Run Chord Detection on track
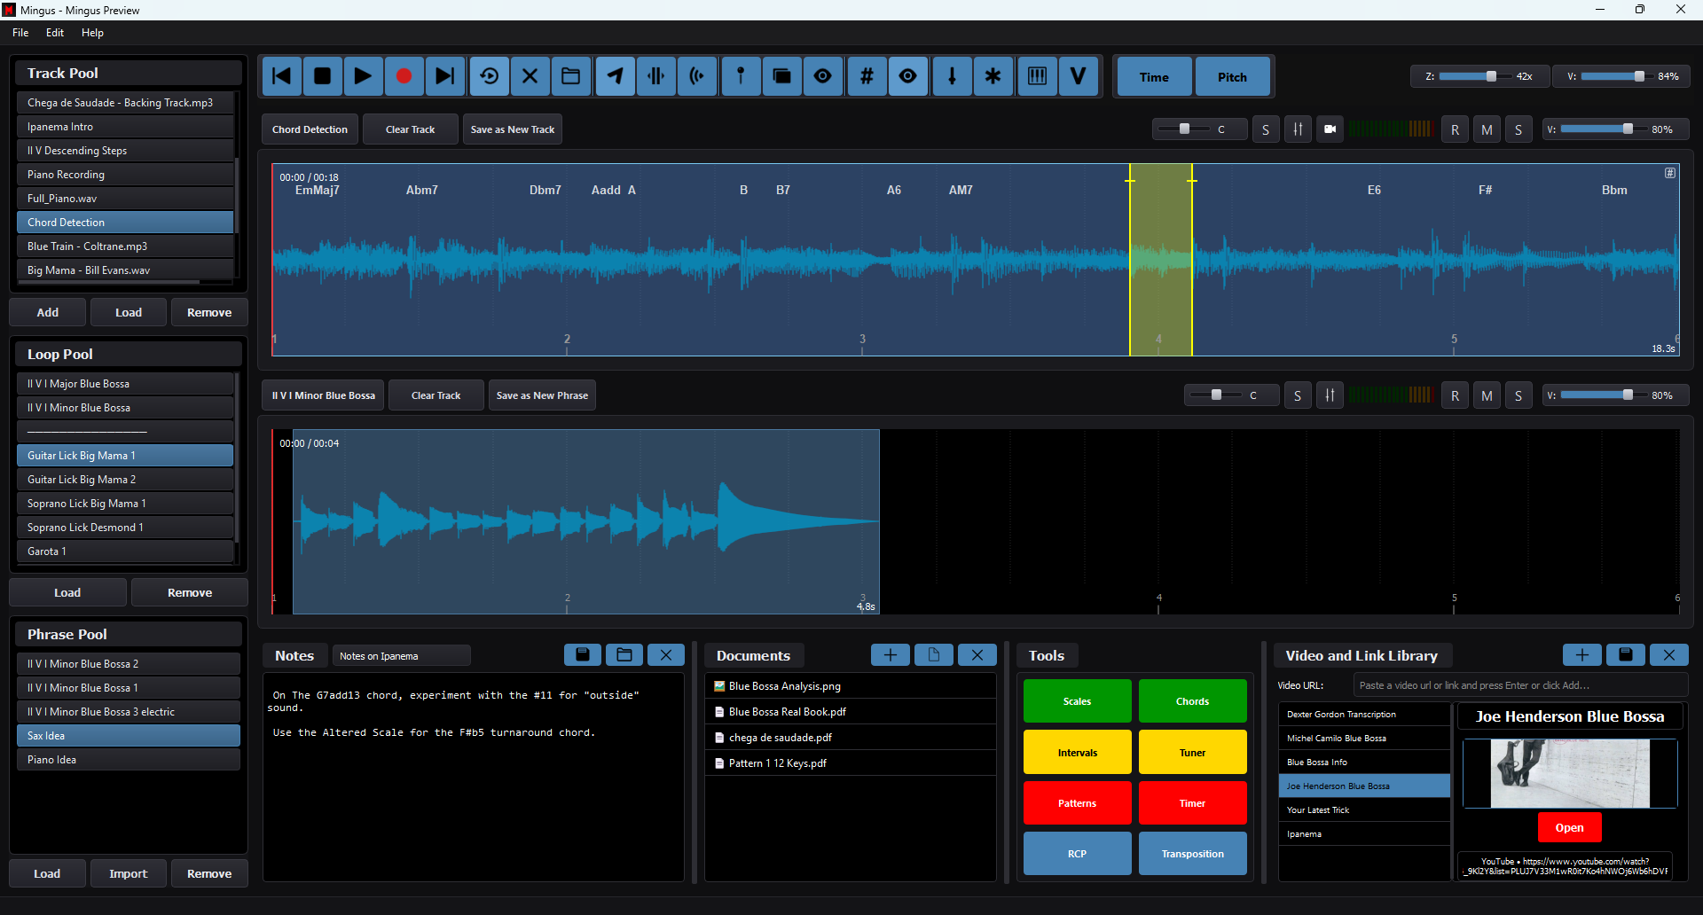Image resolution: width=1703 pixels, height=915 pixels. click(310, 129)
